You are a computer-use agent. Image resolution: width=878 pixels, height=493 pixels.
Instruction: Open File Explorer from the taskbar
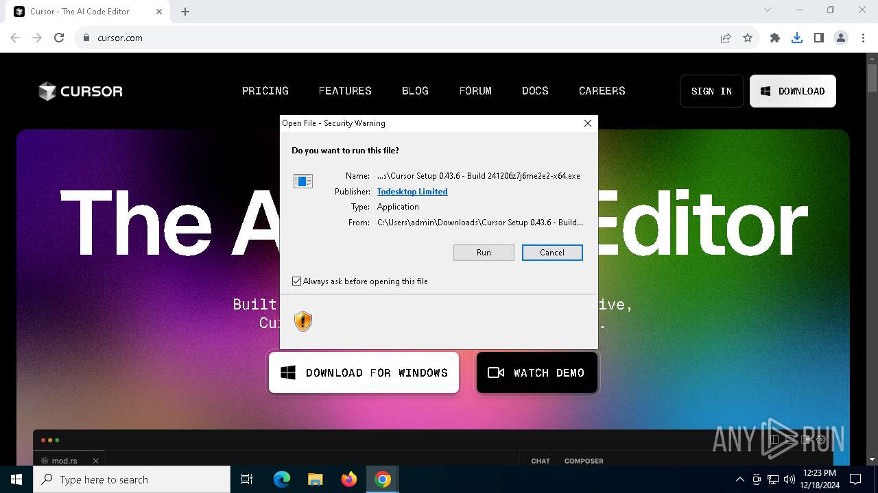[x=316, y=479]
